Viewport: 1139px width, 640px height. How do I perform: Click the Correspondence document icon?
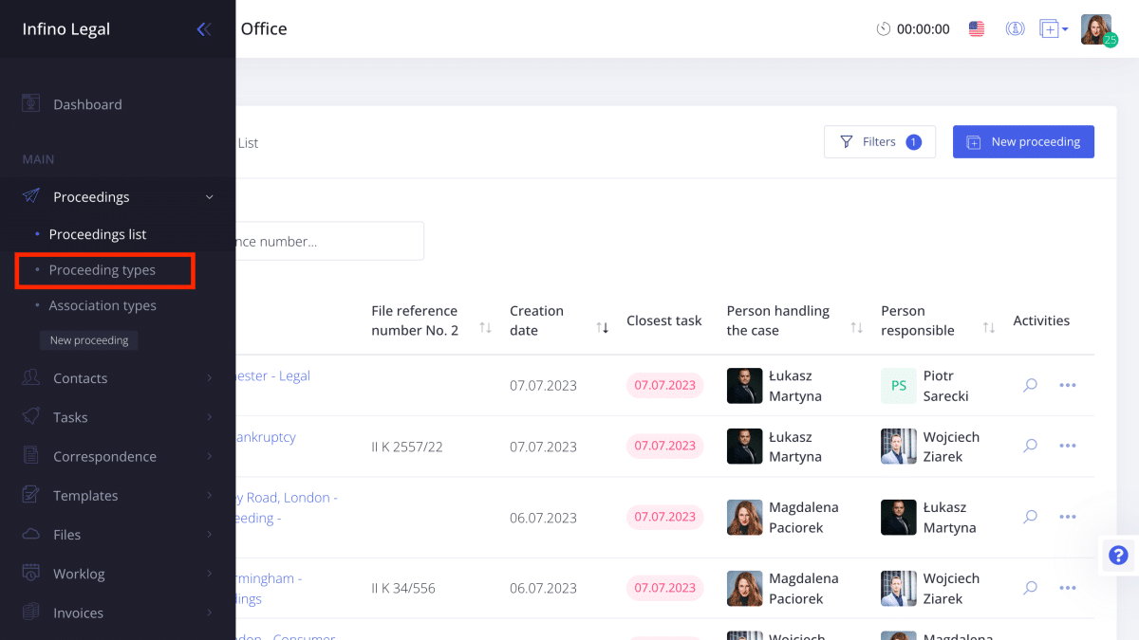(32, 455)
